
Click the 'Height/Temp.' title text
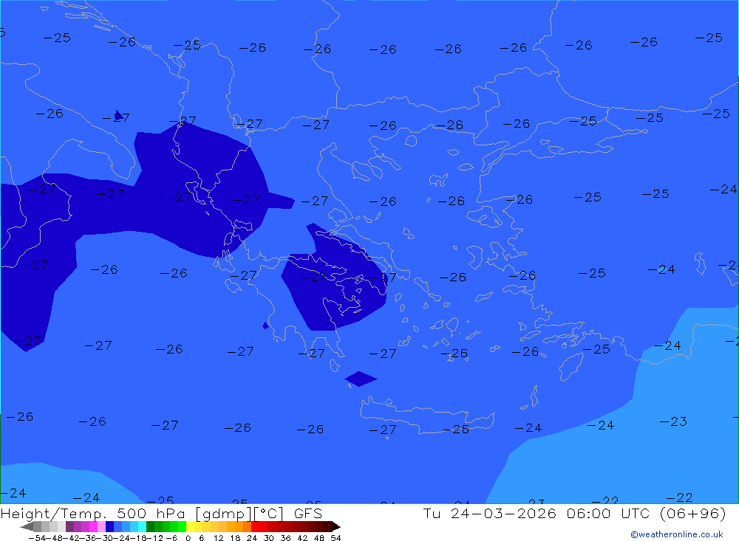click(x=54, y=513)
